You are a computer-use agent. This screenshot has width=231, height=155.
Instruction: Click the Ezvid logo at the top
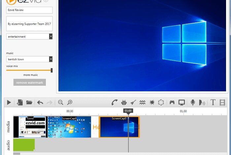(23, 2)
